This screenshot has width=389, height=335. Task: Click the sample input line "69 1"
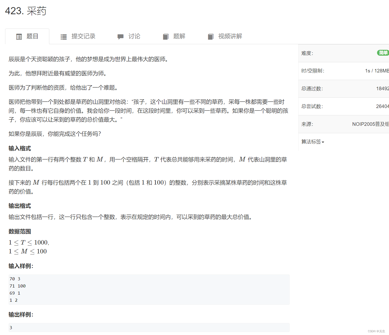(x=15, y=293)
